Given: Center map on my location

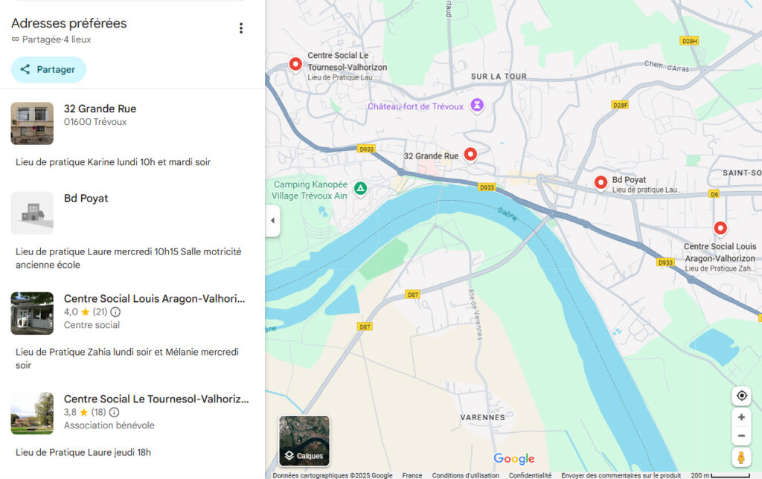Looking at the screenshot, I should (741, 396).
